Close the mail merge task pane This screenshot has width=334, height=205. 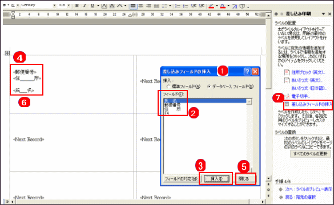point(329,14)
